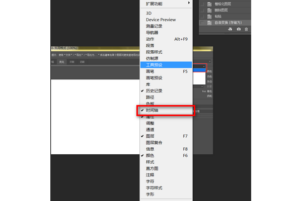The width and height of the screenshot is (302, 201).
Task: Select the 粘贴 history state
Action: 225,17
